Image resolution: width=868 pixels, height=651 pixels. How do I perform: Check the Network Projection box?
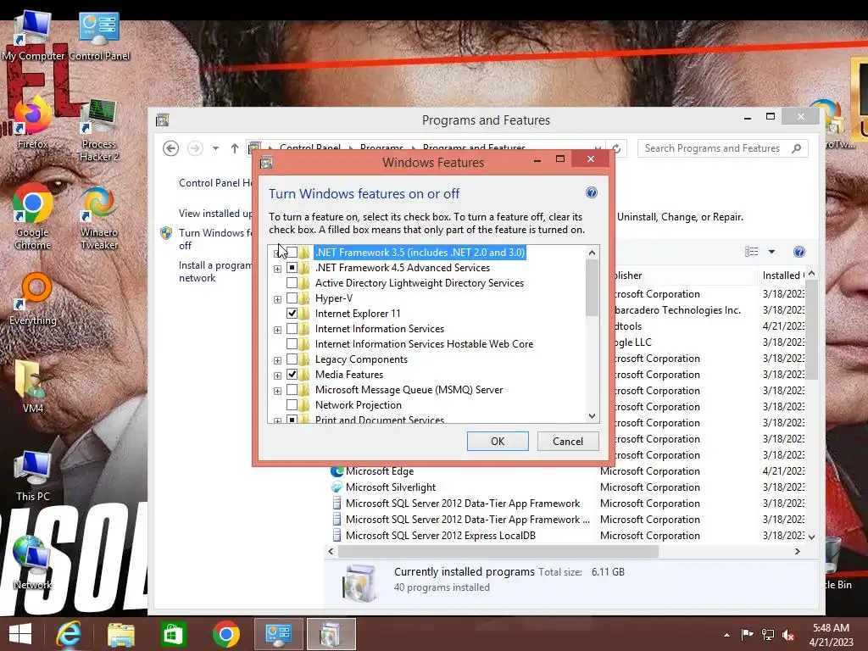click(x=292, y=405)
